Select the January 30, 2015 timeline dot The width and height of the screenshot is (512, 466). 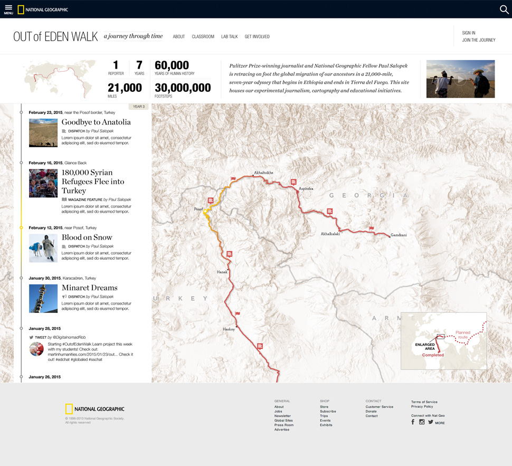21,278
